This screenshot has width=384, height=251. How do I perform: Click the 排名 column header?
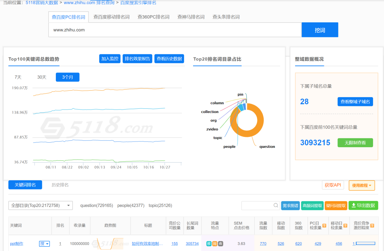click(x=60, y=225)
